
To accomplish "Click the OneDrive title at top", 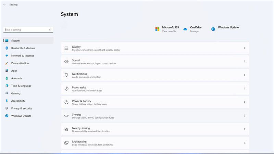I will 196,27.
